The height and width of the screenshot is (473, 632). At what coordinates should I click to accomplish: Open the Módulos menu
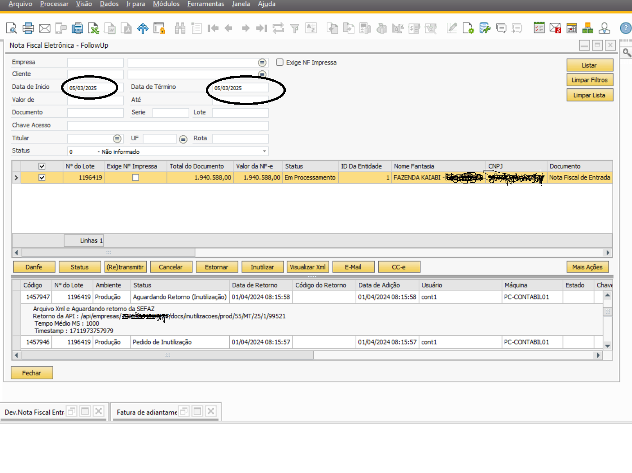[166, 4]
